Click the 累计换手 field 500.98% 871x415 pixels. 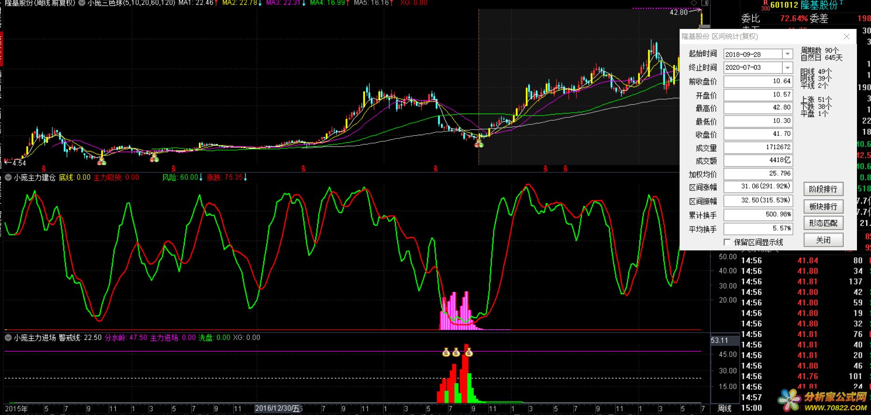758,214
